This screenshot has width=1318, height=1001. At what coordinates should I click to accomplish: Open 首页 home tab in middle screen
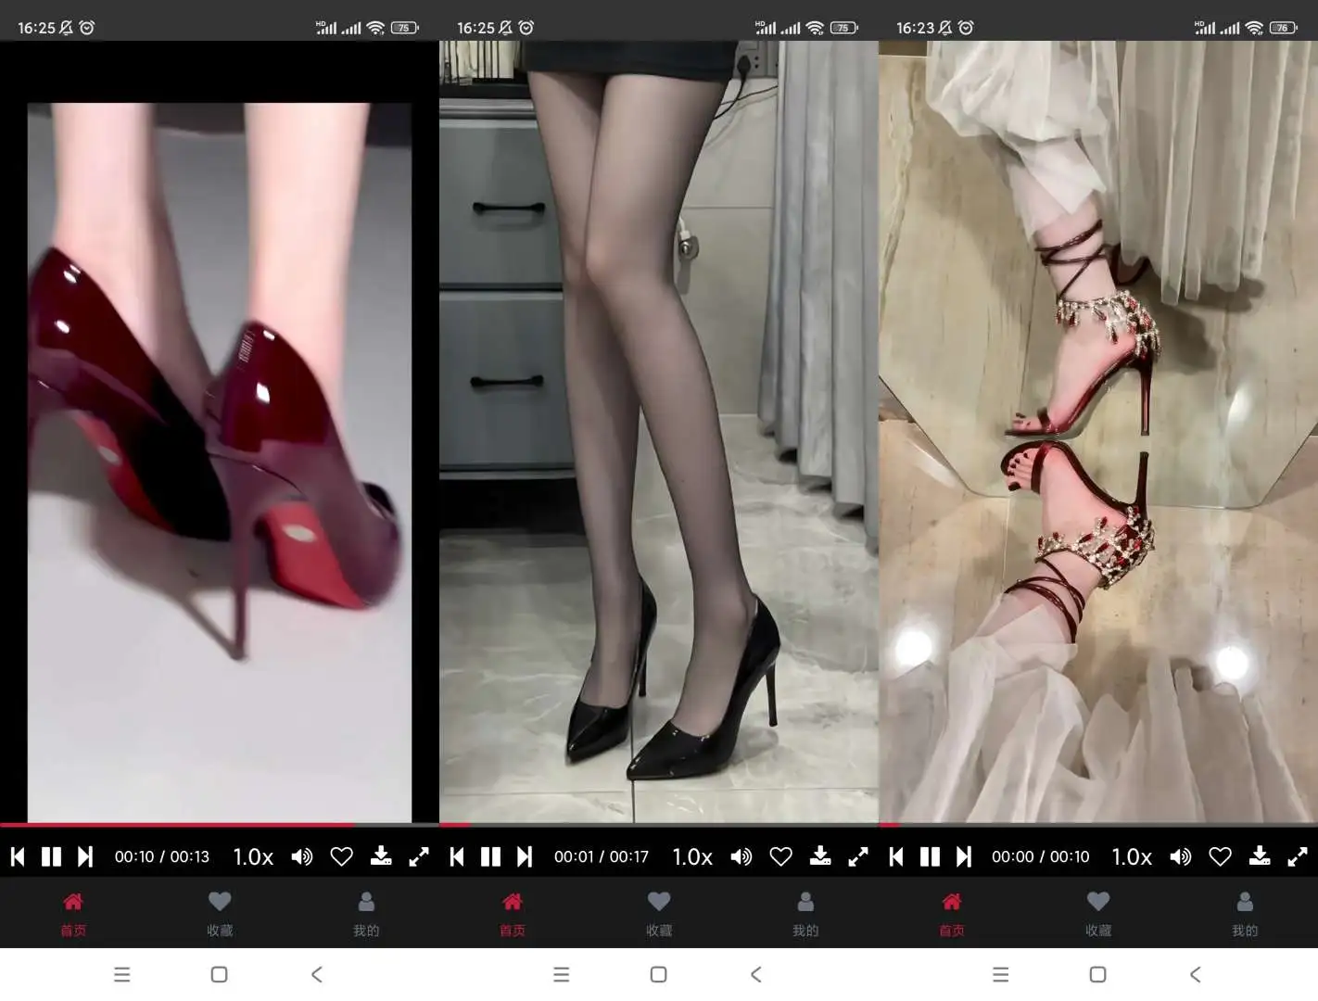pyautogui.click(x=513, y=913)
